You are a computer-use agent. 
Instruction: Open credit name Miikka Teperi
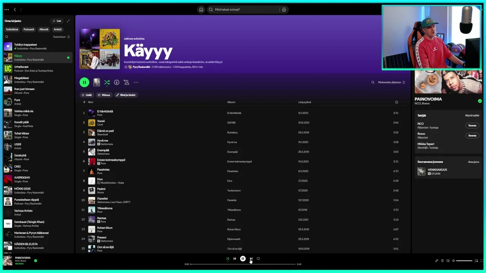coord(426,144)
